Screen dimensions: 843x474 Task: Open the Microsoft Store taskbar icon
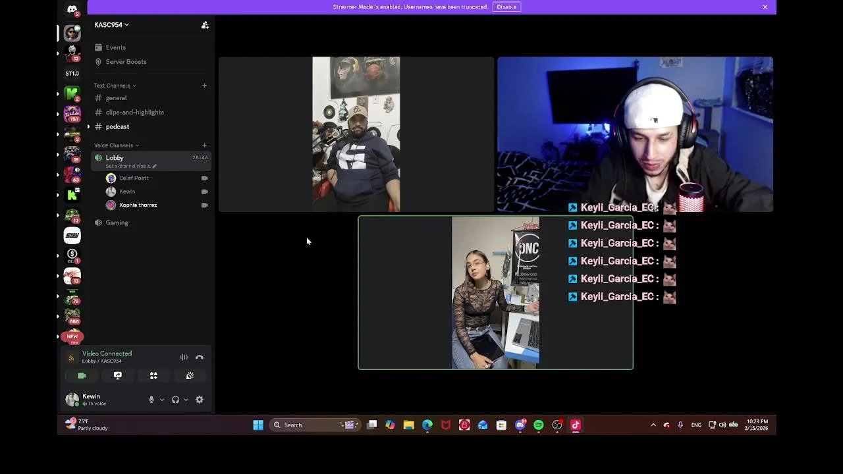502,425
